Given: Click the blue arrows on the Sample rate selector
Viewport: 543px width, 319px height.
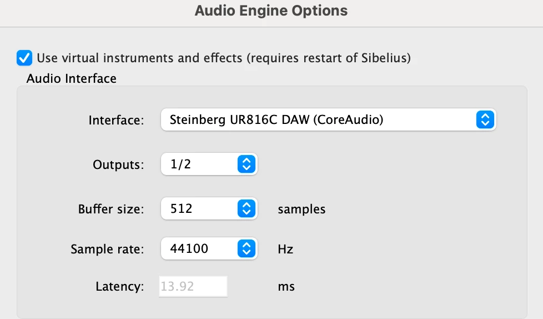Looking at the screenshot, I should point(246,248).
